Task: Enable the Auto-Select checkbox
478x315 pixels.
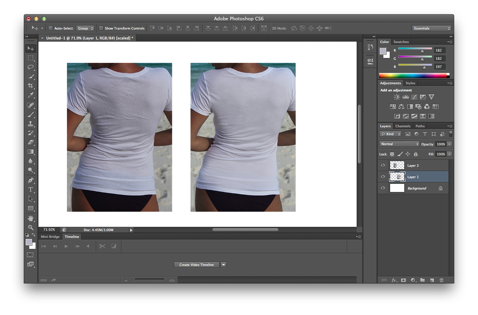Action: (x=51, y=28)
